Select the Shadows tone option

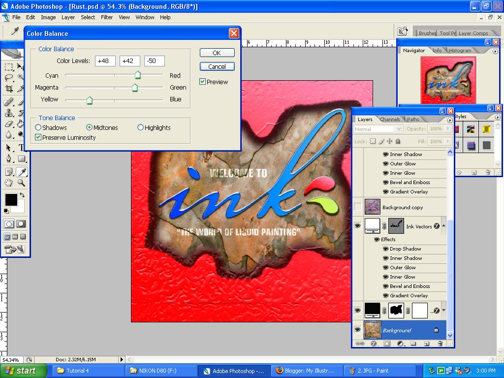[38, 127]
